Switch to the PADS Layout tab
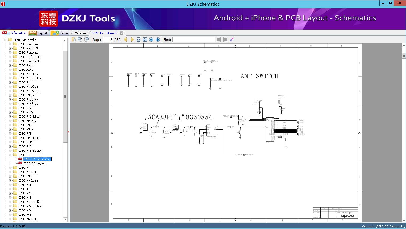 pyautogui.click(x=38, y=33)
